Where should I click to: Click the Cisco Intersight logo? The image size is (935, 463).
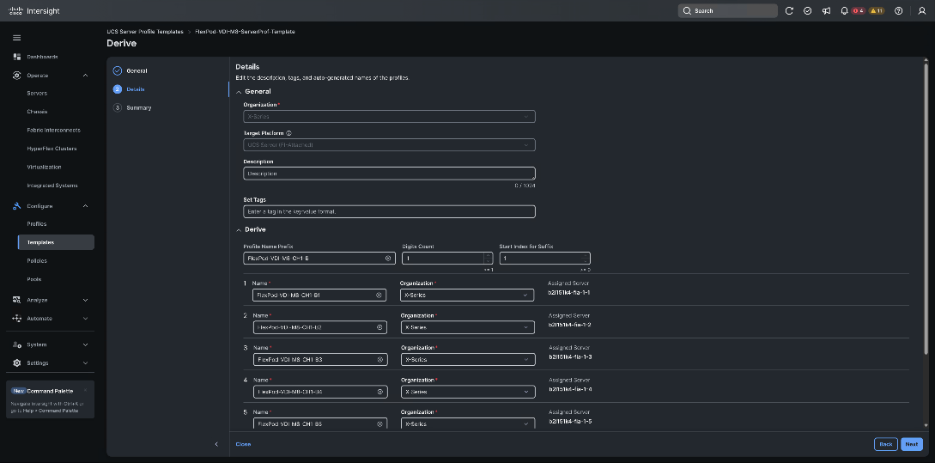[34, 11]
